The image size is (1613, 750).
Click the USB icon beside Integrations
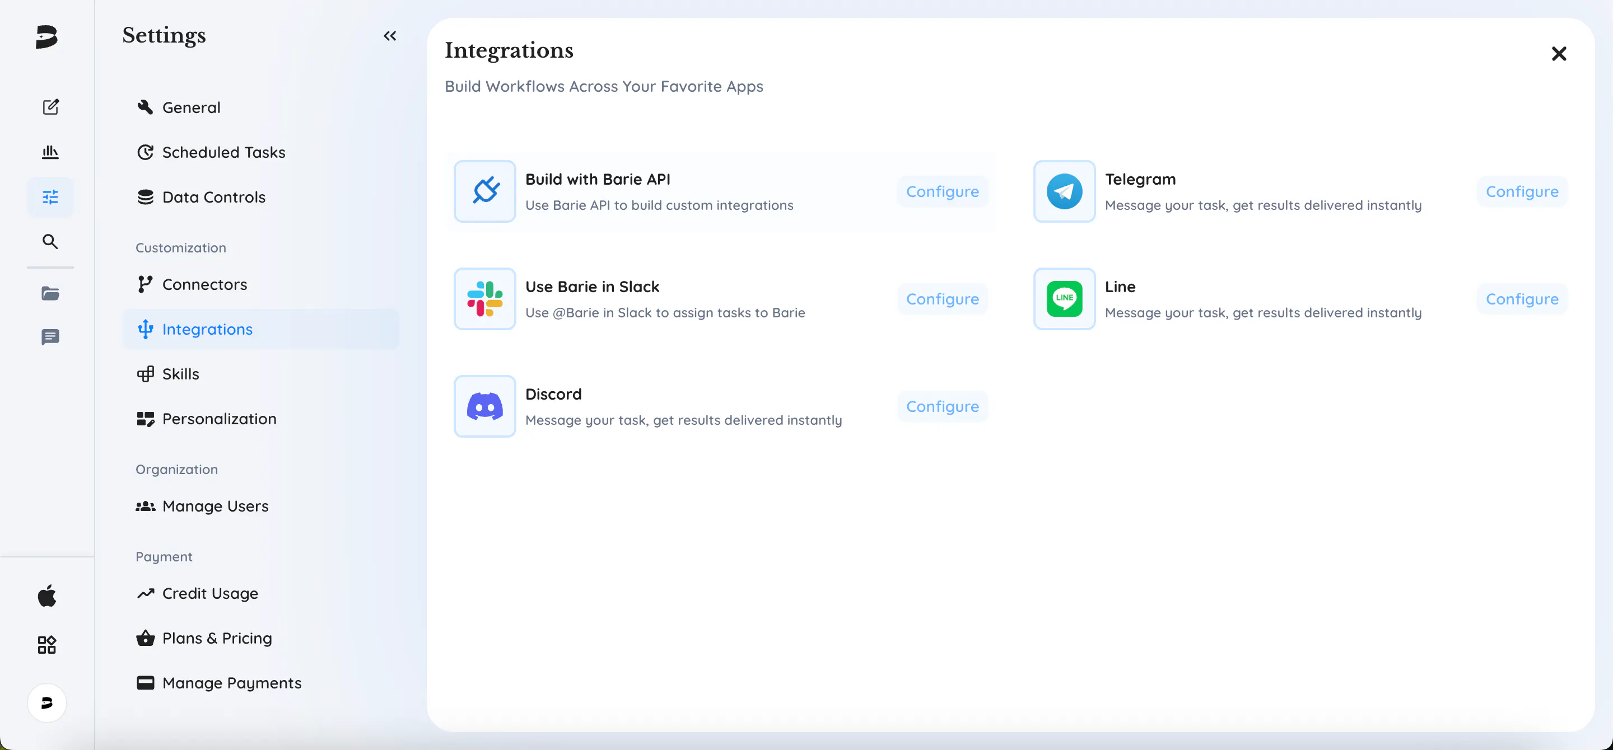tap(145, 329)
